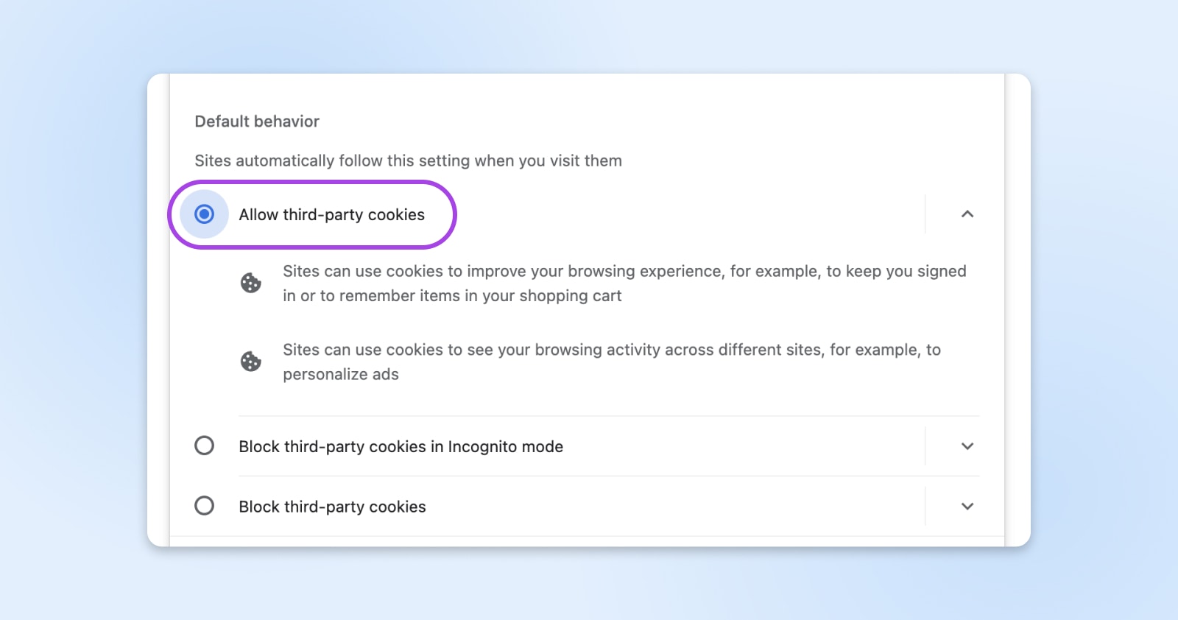Click the Default behavior section heading
Viewport: 1178px width, 620px height.
coord(256,121)
